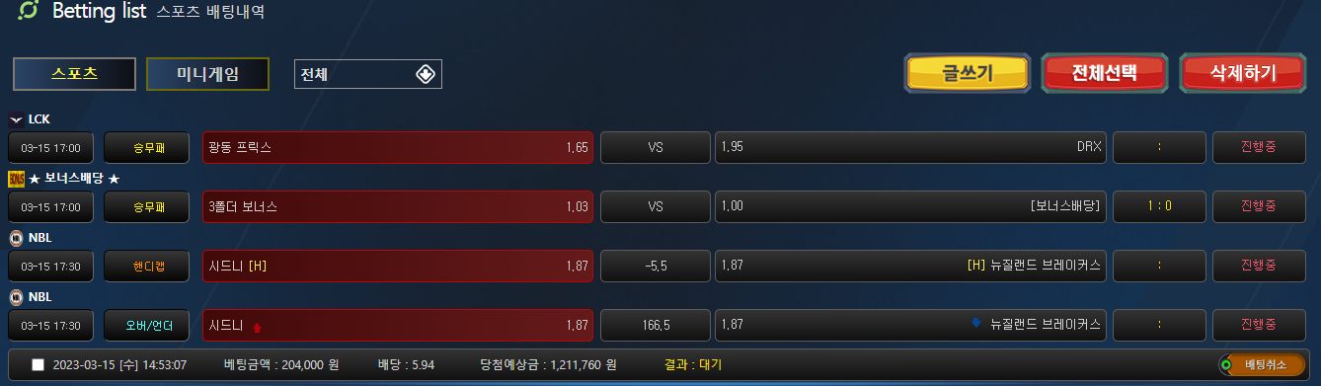Image resolution: width=1321 pixels, height=386 pixels.
Task: Open the 전체 filter dropdown
Action: [368, 74]
